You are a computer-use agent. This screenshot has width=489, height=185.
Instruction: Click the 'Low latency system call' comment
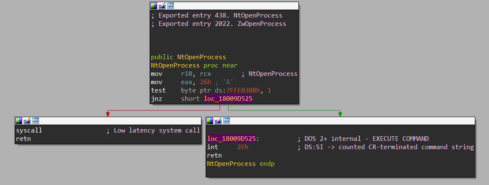click(153, 130)
